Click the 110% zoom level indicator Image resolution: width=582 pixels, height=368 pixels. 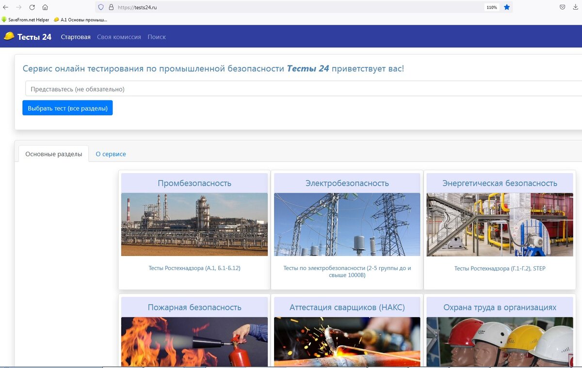point(492,7)
